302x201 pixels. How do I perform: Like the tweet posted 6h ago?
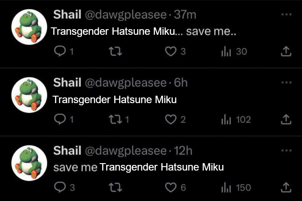(170, 120)
